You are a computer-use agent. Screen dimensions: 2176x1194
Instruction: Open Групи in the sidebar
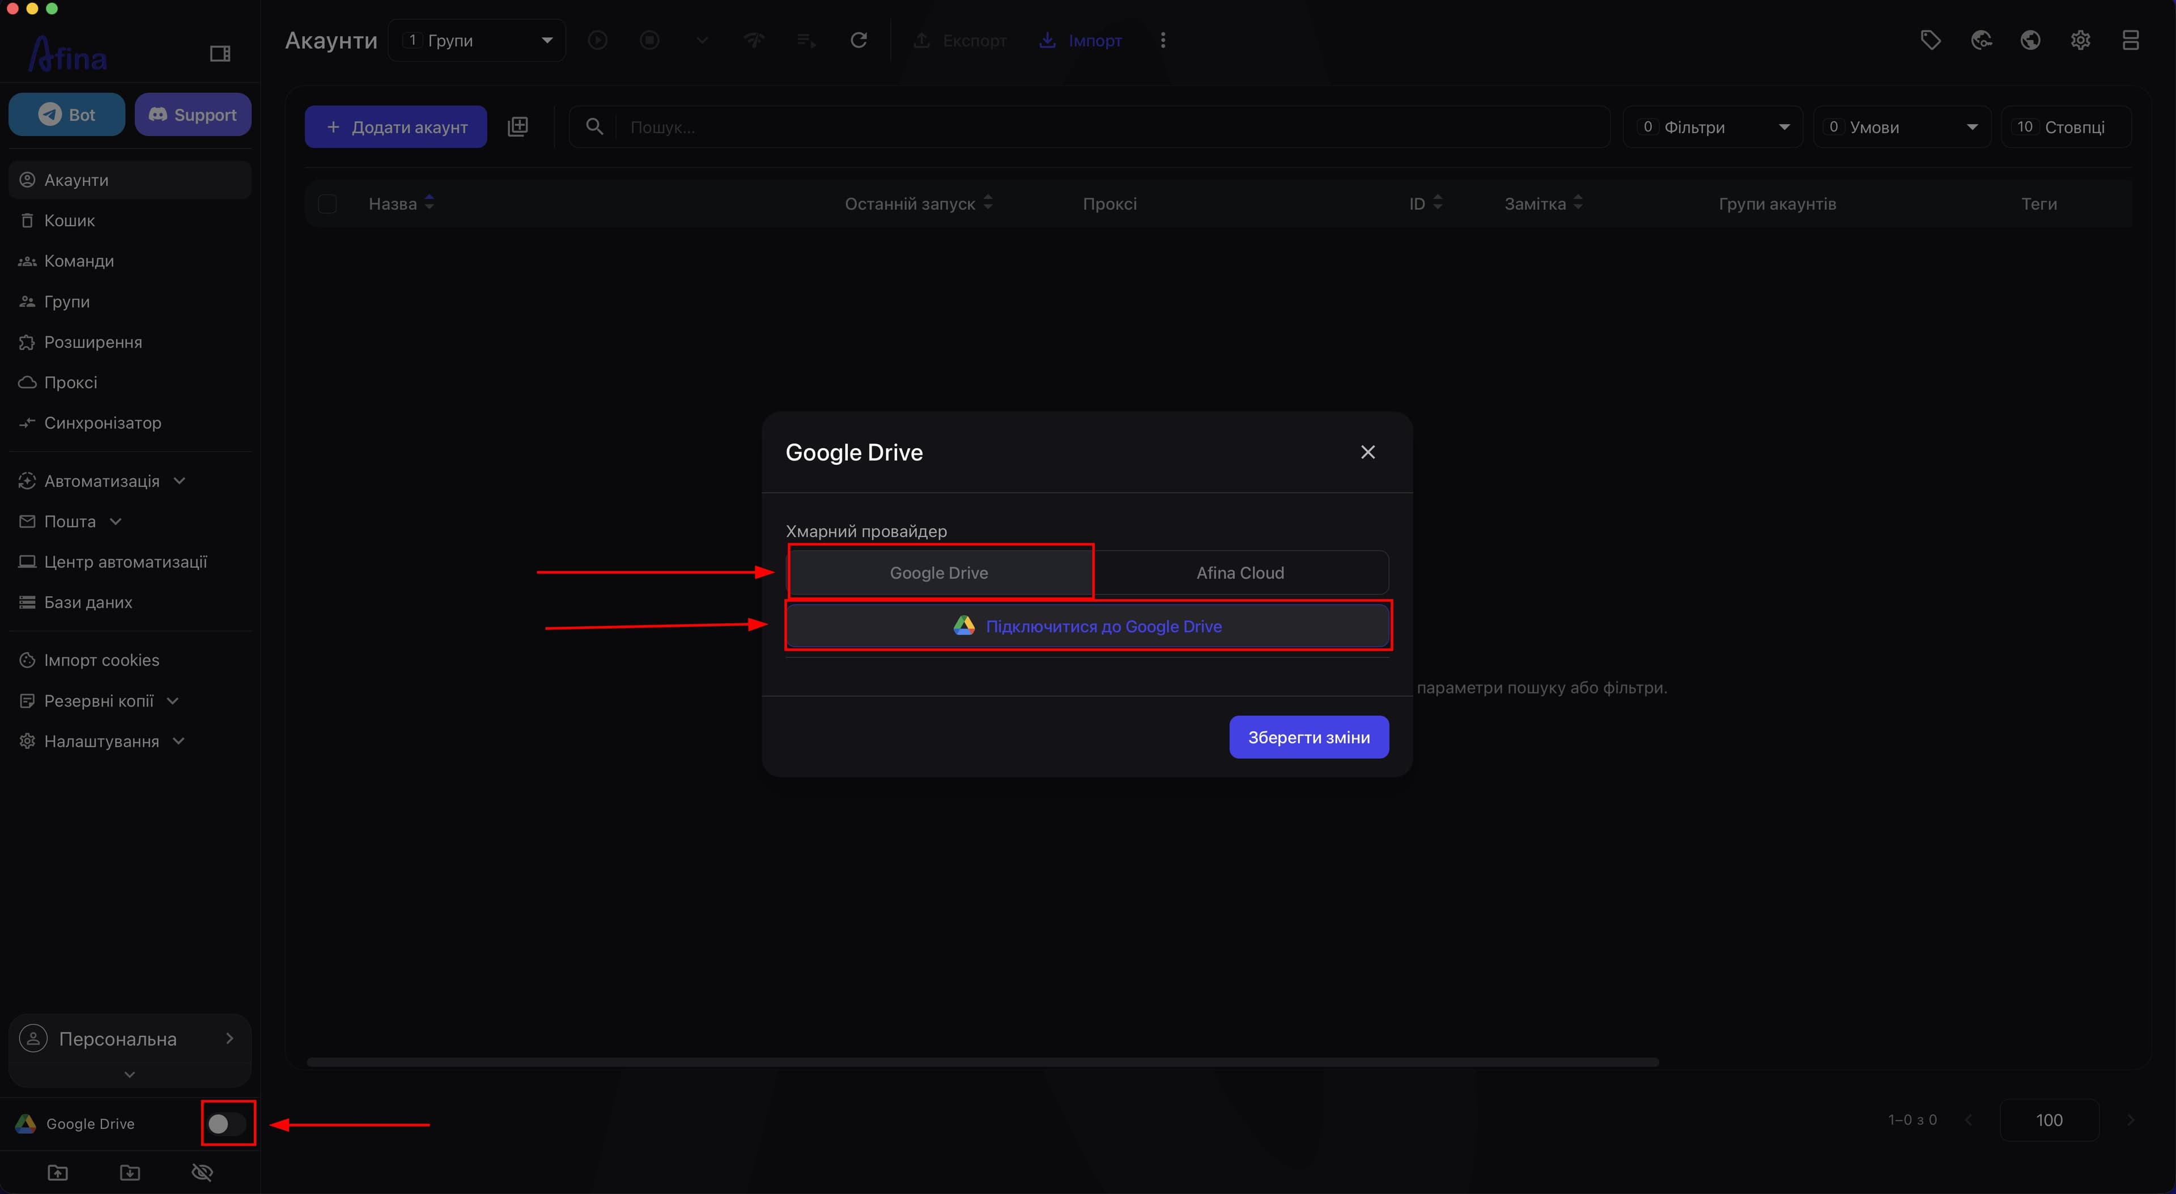(130, 301)
